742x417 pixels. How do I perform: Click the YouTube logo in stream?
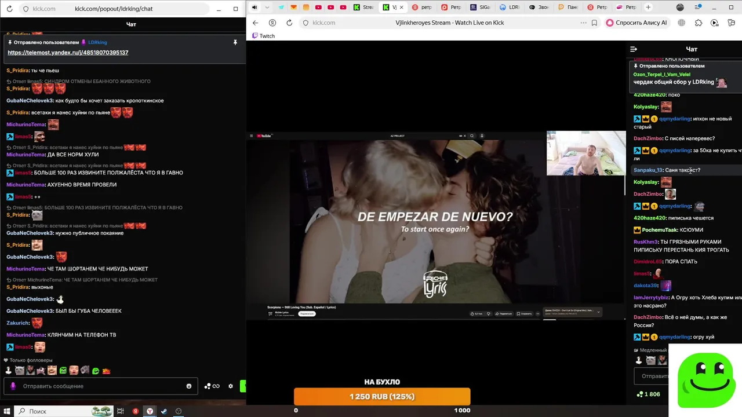(264, 136)
